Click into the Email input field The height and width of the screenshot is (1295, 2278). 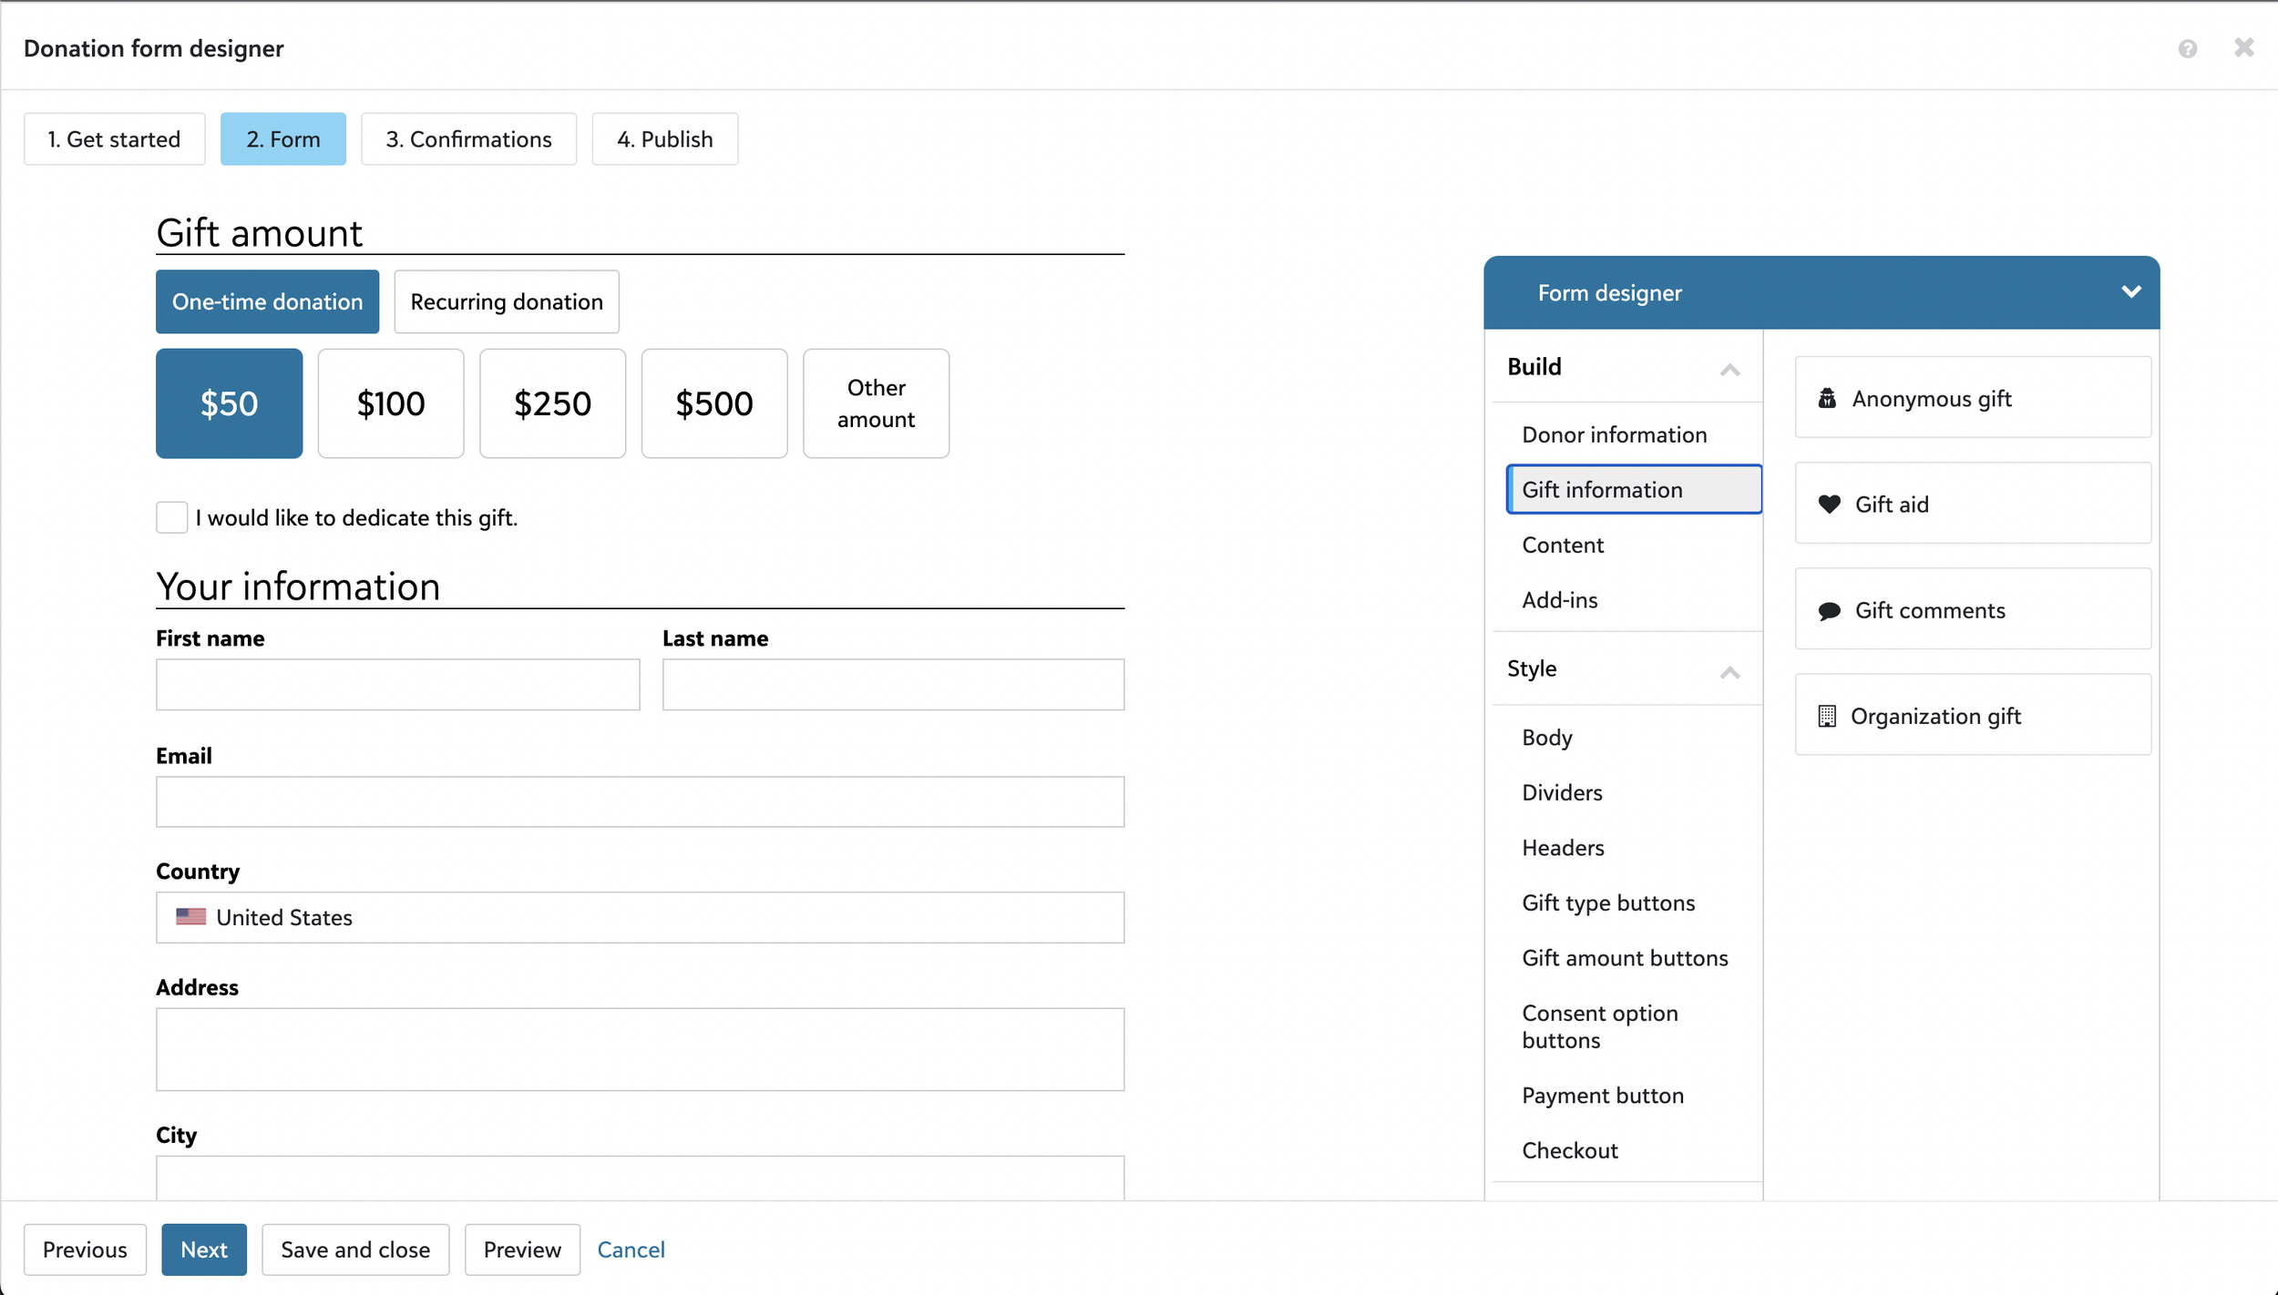click(640, 802)
